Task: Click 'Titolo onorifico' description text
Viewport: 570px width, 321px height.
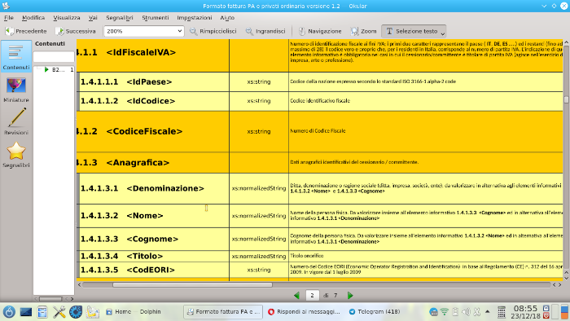Action: [306, 256]
